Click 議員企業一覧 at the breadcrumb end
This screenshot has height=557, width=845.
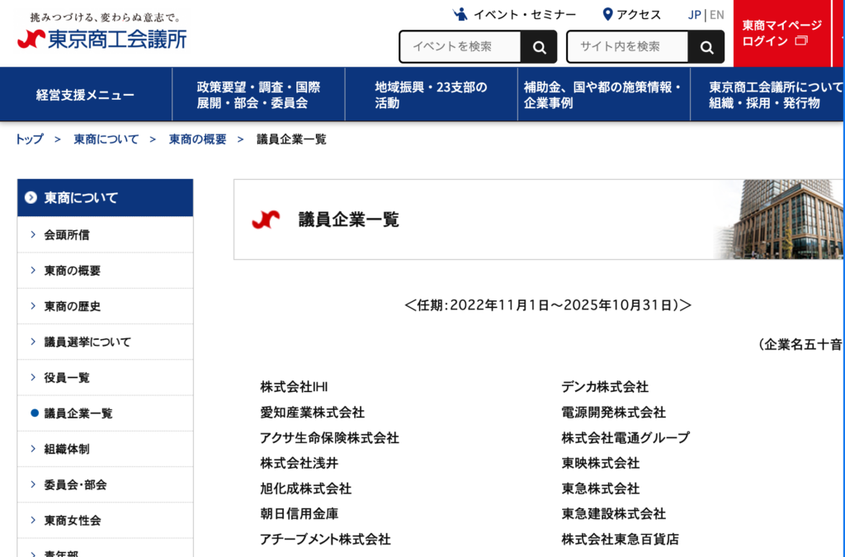pyautogui.click(x=291, y=139)
